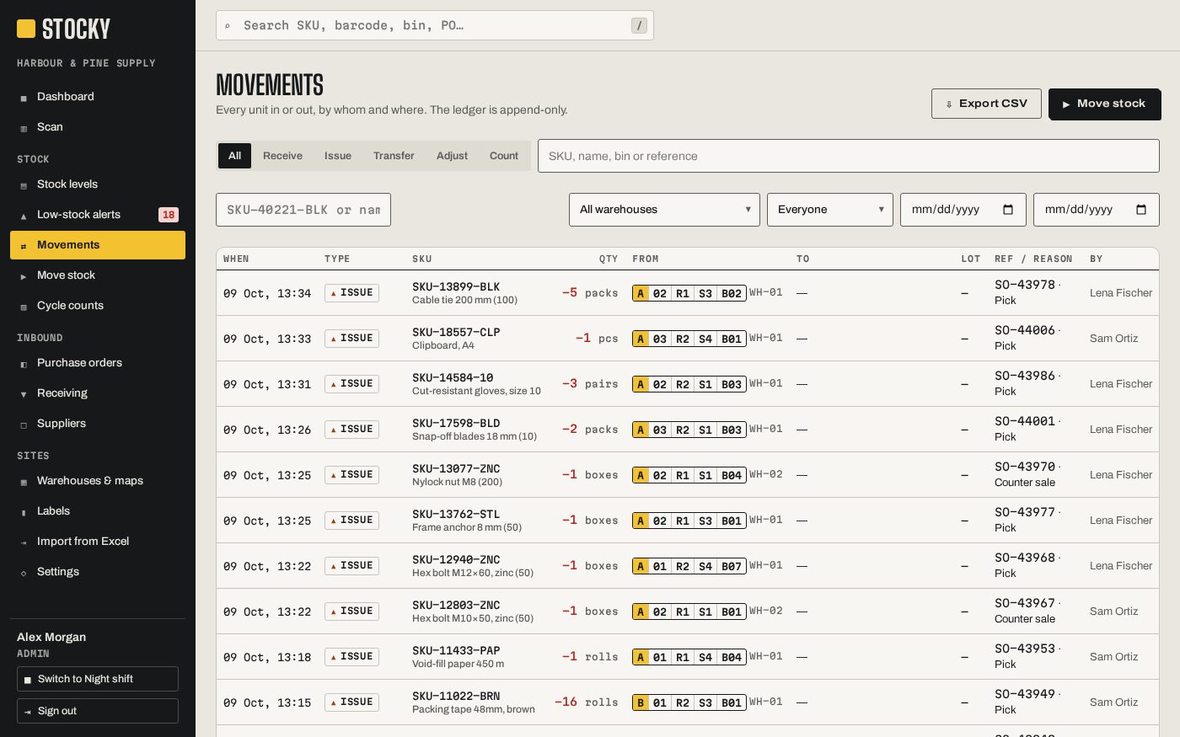Screen dimensions: 1180x737
Task: Open the Everyone user dropdown
Action: pos(830,210)
